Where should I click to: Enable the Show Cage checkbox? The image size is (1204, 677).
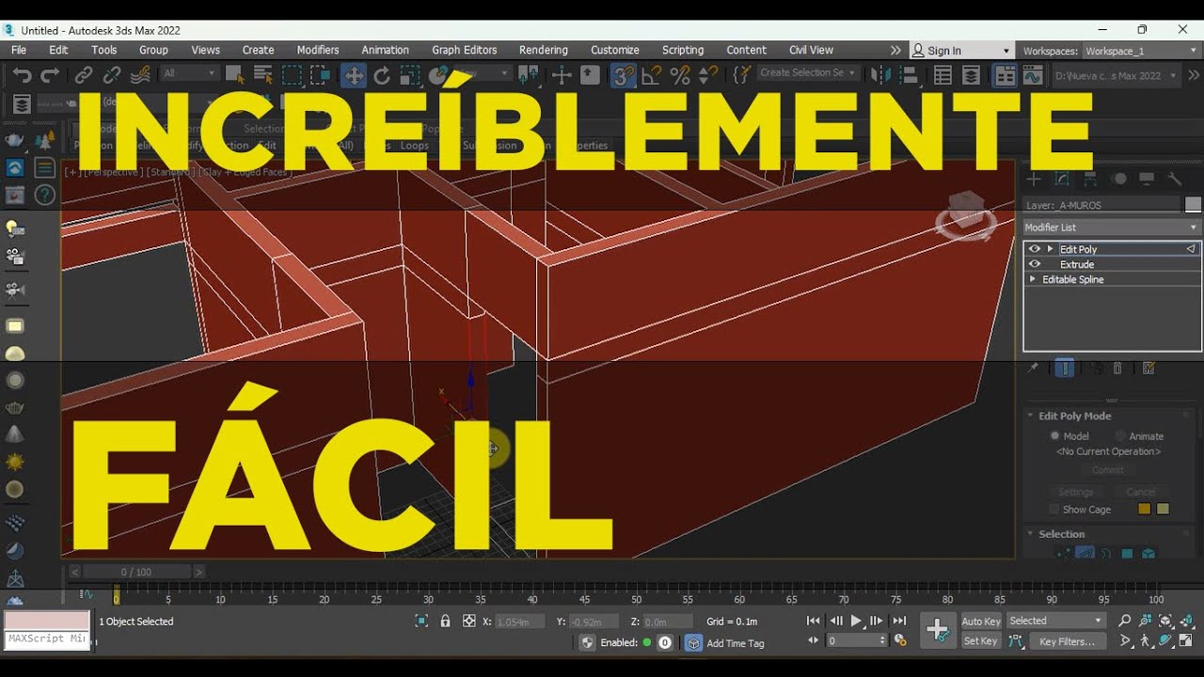[x=1053, y=510]
